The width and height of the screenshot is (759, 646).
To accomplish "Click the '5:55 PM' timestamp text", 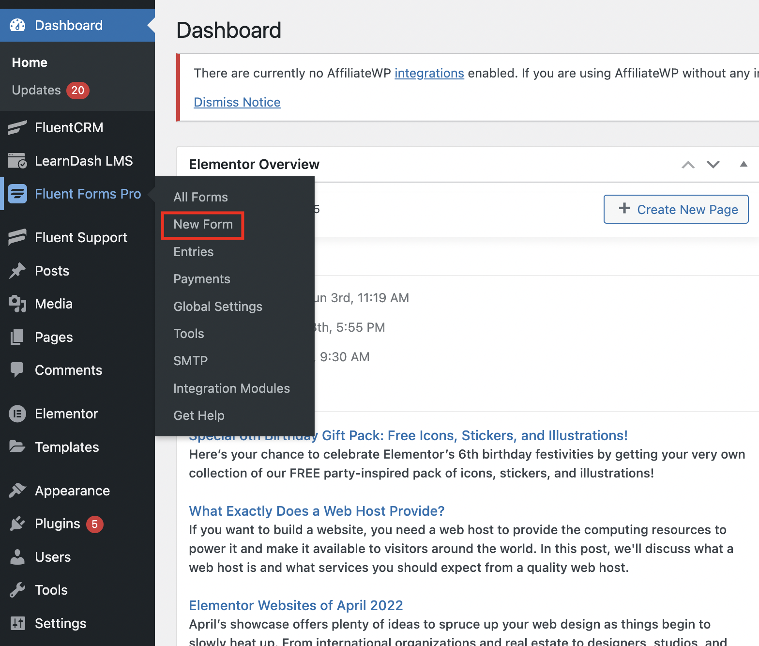I will (361, 327).
